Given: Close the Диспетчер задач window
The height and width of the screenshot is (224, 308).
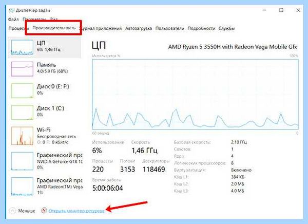Looking at the screenshot, I should [x=298, y=10].
